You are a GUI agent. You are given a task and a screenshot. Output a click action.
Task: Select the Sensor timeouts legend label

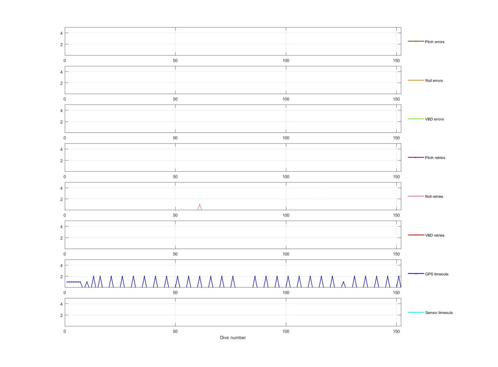pos(439,313)
